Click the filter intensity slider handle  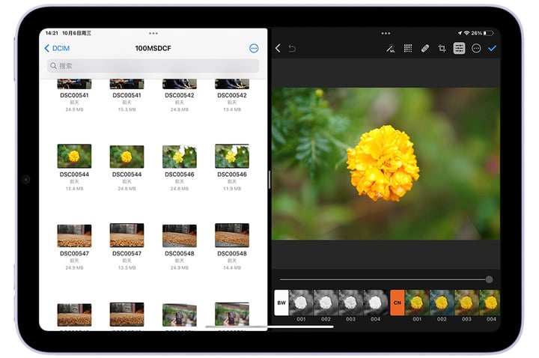tap(489, 279)
